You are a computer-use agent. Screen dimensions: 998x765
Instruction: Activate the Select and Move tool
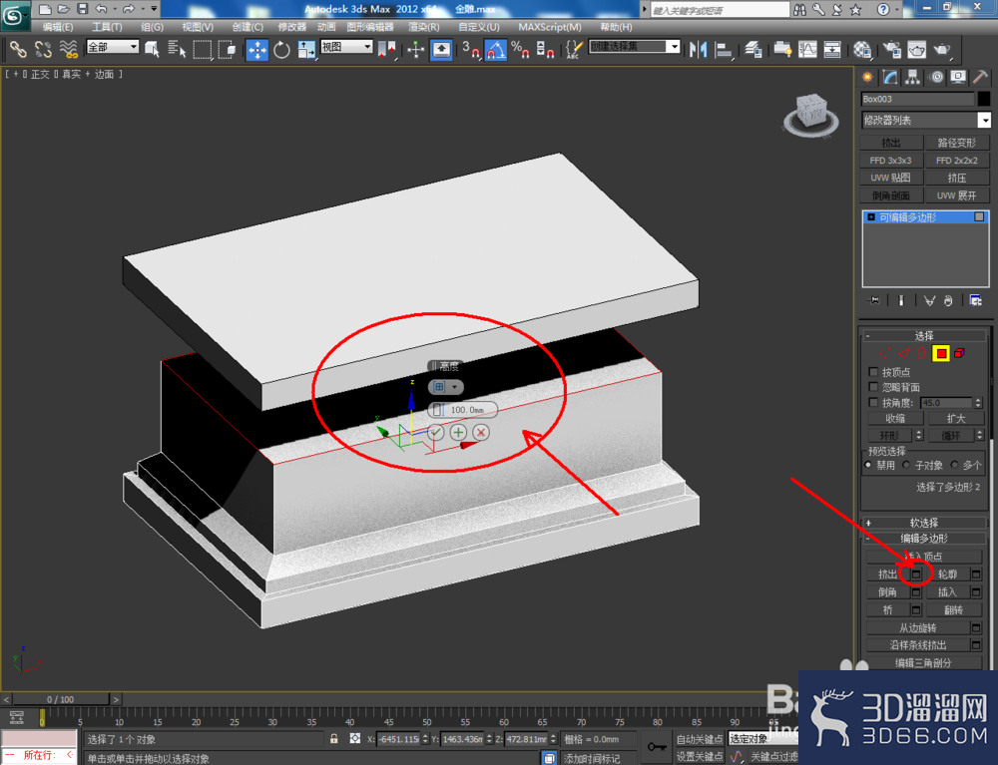tap(257, 50)
